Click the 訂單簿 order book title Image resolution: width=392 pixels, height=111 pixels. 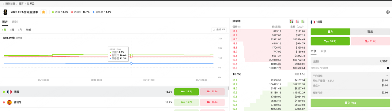tap(236, 21)
